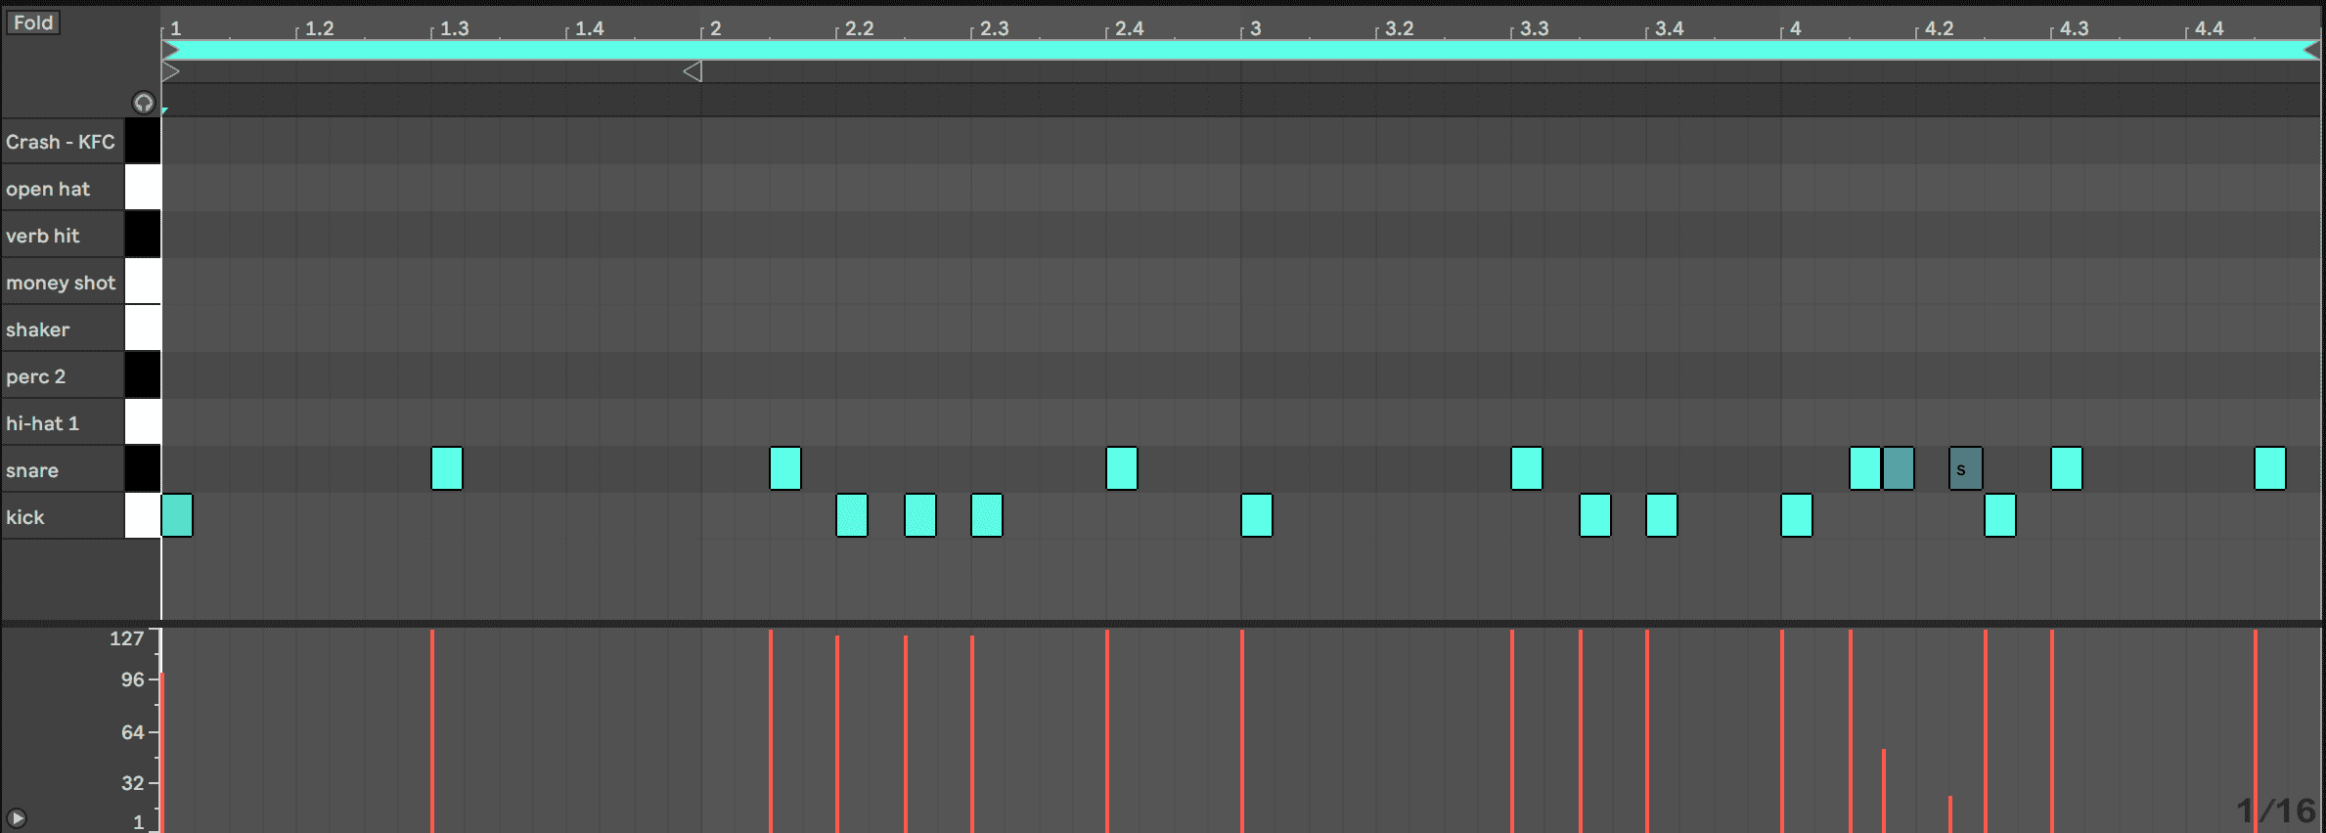The width and height of the screenshot is (2326, 833).
Task: Select the kick note at 2.3
Action: click(987, 515)
